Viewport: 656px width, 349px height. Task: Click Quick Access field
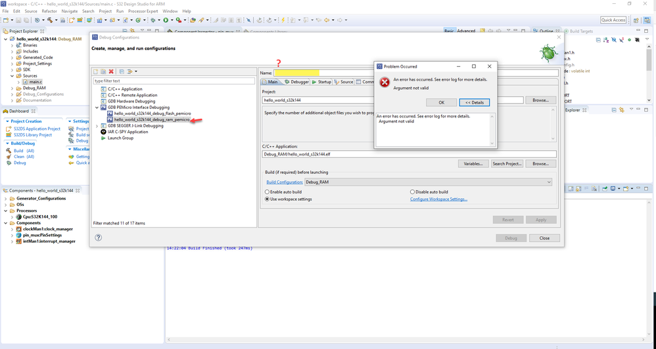coord(613,20)
